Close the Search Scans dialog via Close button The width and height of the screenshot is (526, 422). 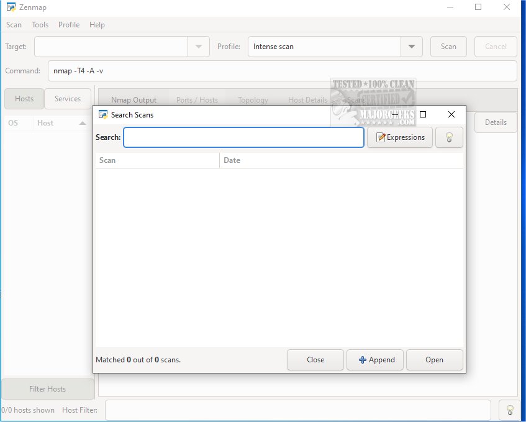click(315, 360)
